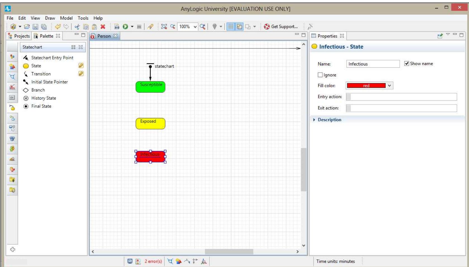The height and width of the screenshot is (267, 469).
Task: Toggle the Enable grid toolbar icon
Action: (x=230, y=27)
